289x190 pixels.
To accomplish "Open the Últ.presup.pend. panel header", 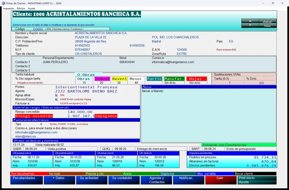I will point(32,153).
